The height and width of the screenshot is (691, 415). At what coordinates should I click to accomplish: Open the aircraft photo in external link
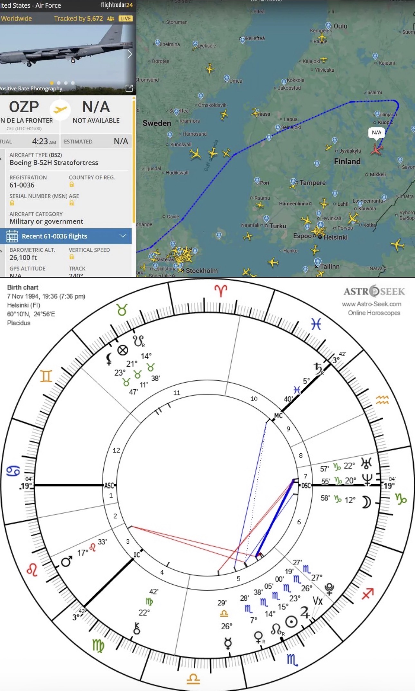tap(129, 88)
